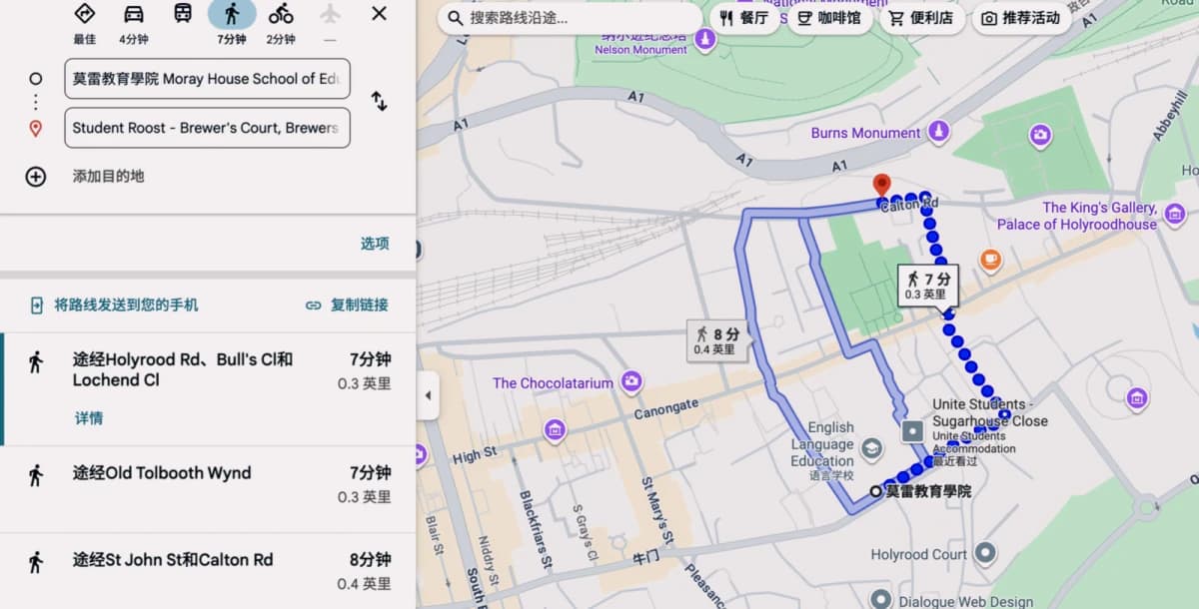Filter by 咖啡馆 cafes
This screenshot has width=1199, height=609.
tap(830, 18)
